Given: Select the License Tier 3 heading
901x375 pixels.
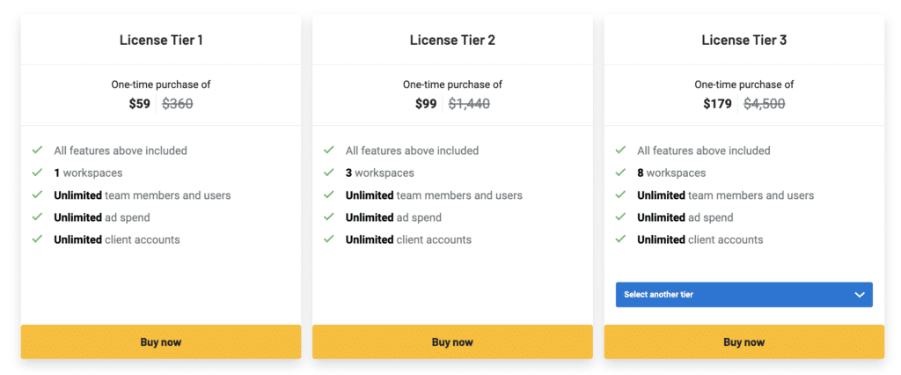Looking at the screenshot, I should (x=744, y=40).
